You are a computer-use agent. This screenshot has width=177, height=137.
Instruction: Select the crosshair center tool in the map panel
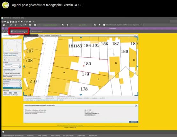coord(9,60)
